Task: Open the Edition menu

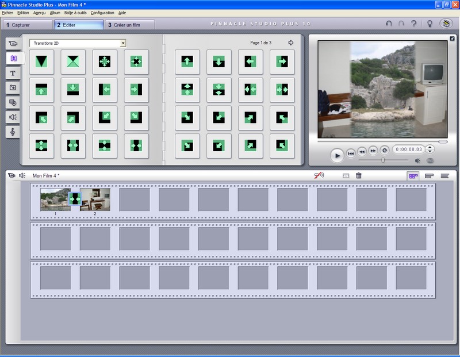Action: tap(23, 13)
